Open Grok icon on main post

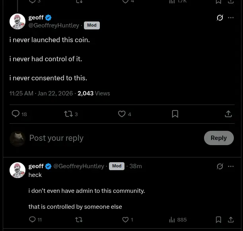(x=220, y=17)
